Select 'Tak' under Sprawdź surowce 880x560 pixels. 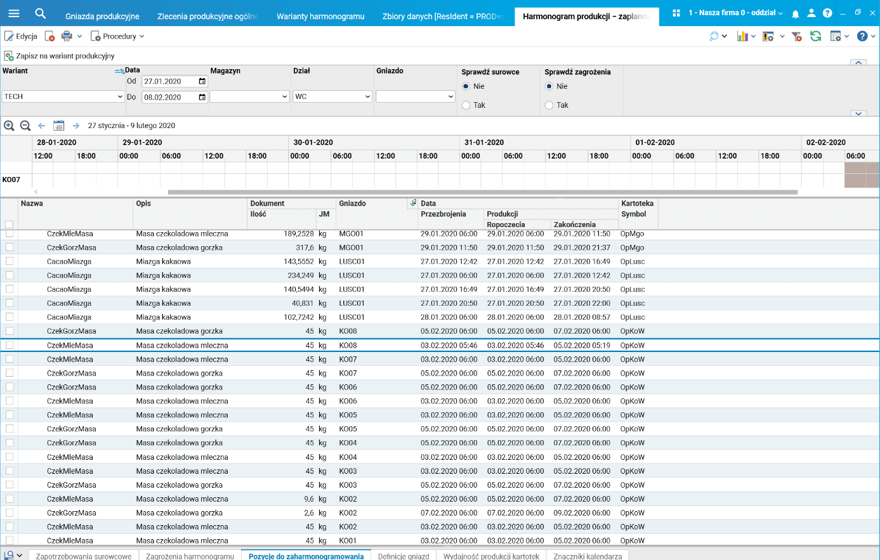466,105
